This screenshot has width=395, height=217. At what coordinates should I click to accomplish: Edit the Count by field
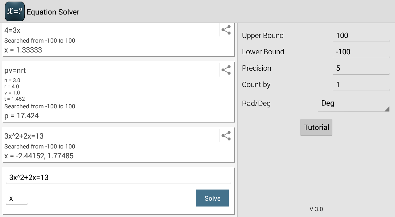pyautogui.click(x=361, y=85)
